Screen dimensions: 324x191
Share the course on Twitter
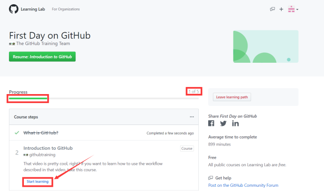click(x=223, y=123)
